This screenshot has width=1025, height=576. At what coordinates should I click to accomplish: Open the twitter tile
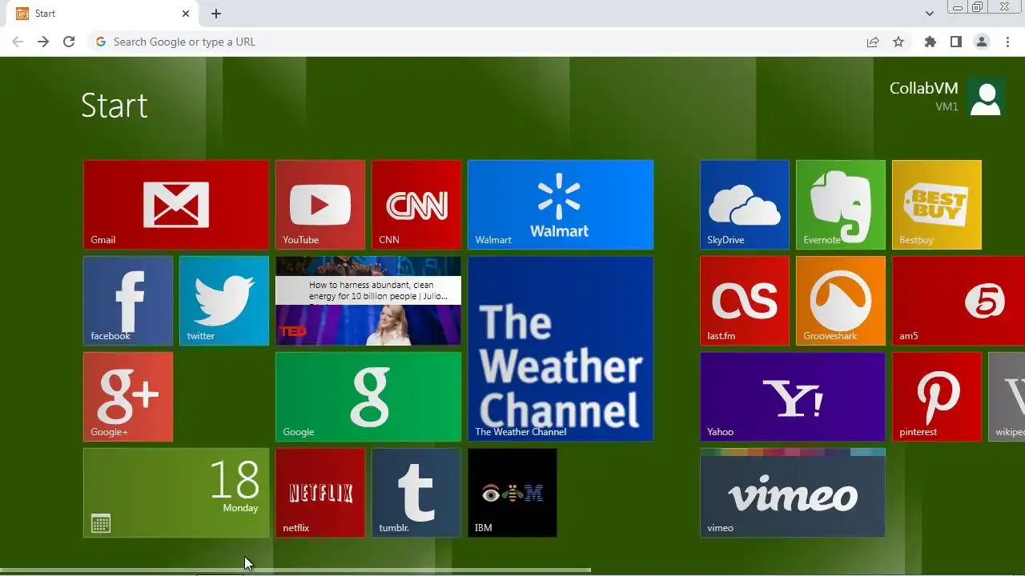tap(224, 301)
